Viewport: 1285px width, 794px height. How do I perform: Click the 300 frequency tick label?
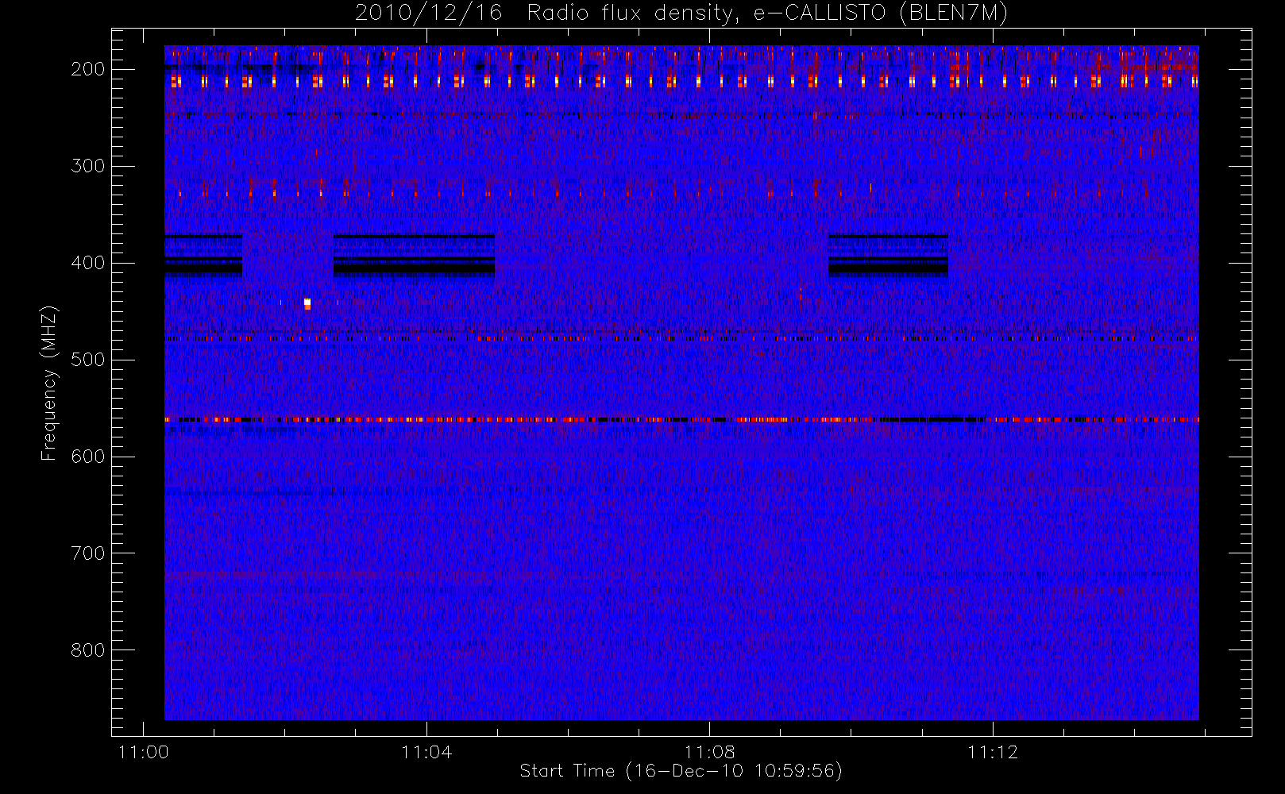(88, 166)
